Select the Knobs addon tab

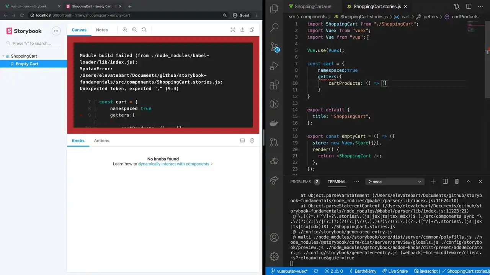pyautogui.click(x=78, y=141)
